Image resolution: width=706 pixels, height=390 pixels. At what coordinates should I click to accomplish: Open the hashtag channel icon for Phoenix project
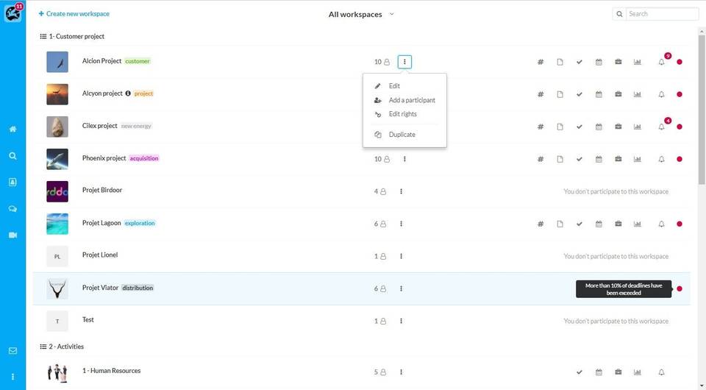(541, 160)
